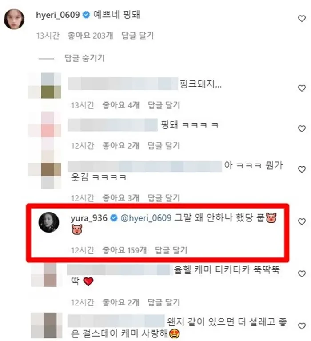View 좋아요 203개 likes list
Screen dimensions: 311x341
pos(90,36)
